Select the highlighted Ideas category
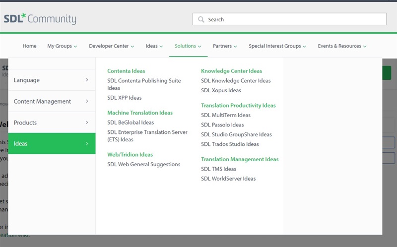This screenshot has height=247, width=397. [52, 143]
